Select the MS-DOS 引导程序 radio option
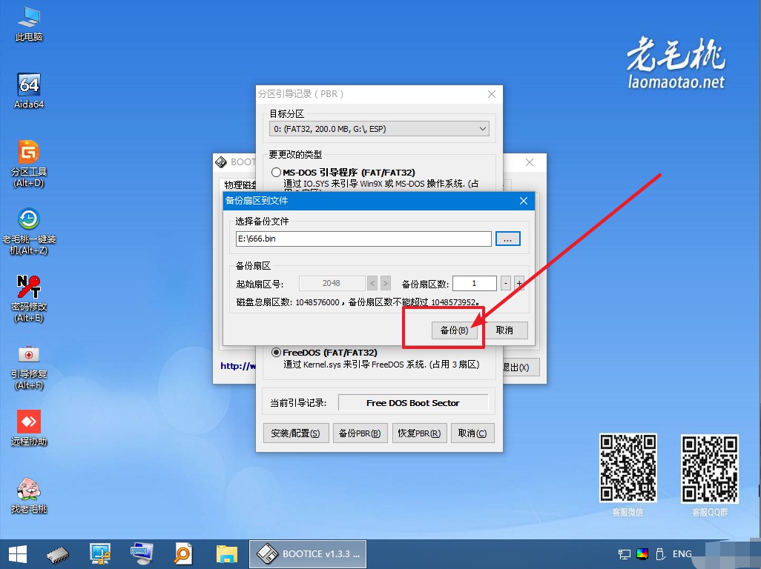761x569 pixels. click(x=277, y=172)
